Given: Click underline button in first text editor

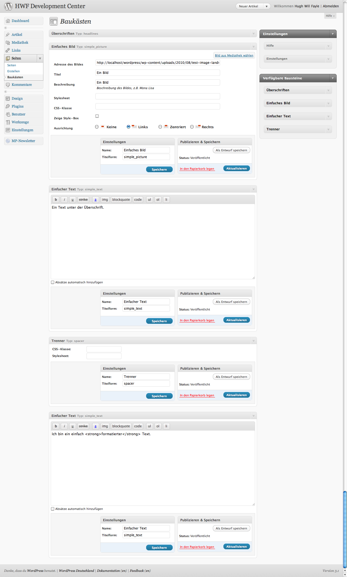Looking at the screenshot, I should tap(72, 200).
